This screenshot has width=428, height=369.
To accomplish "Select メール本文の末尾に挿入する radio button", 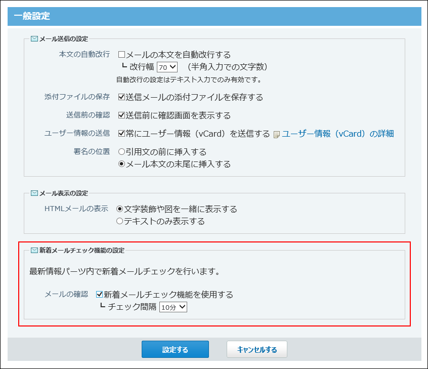I will click(121, 164).
